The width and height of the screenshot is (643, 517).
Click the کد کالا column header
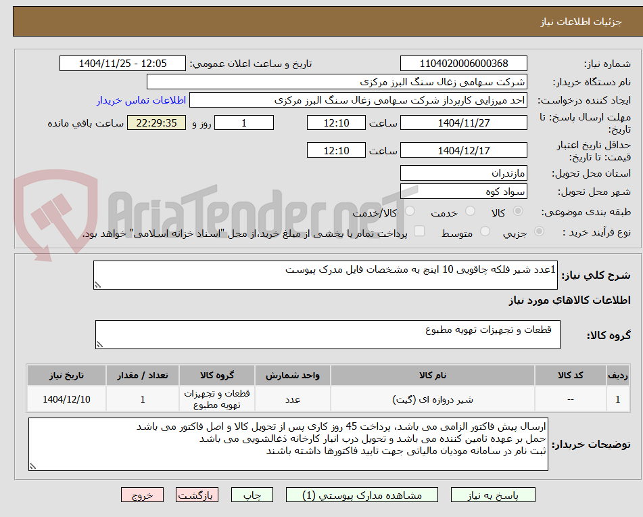pos(571,376)
